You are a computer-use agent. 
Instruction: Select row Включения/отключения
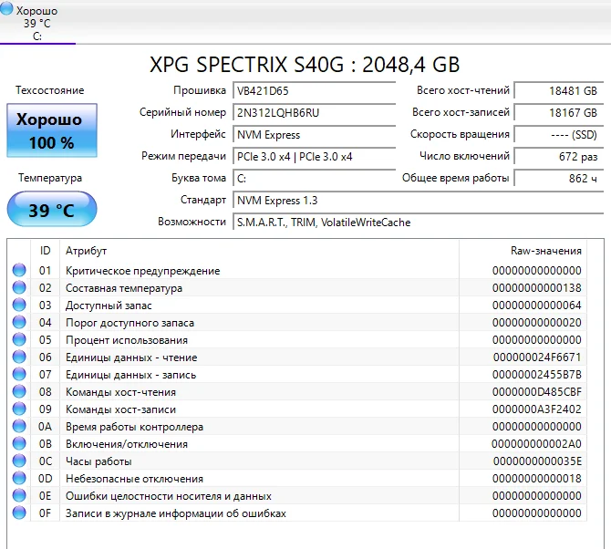click(297, 444)
